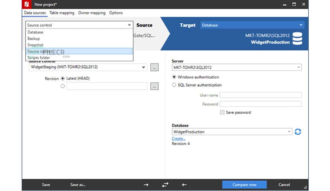The height and width of the screenshot is (191, 330).
Task: Click the Save button
Action: tap(46, 185)
